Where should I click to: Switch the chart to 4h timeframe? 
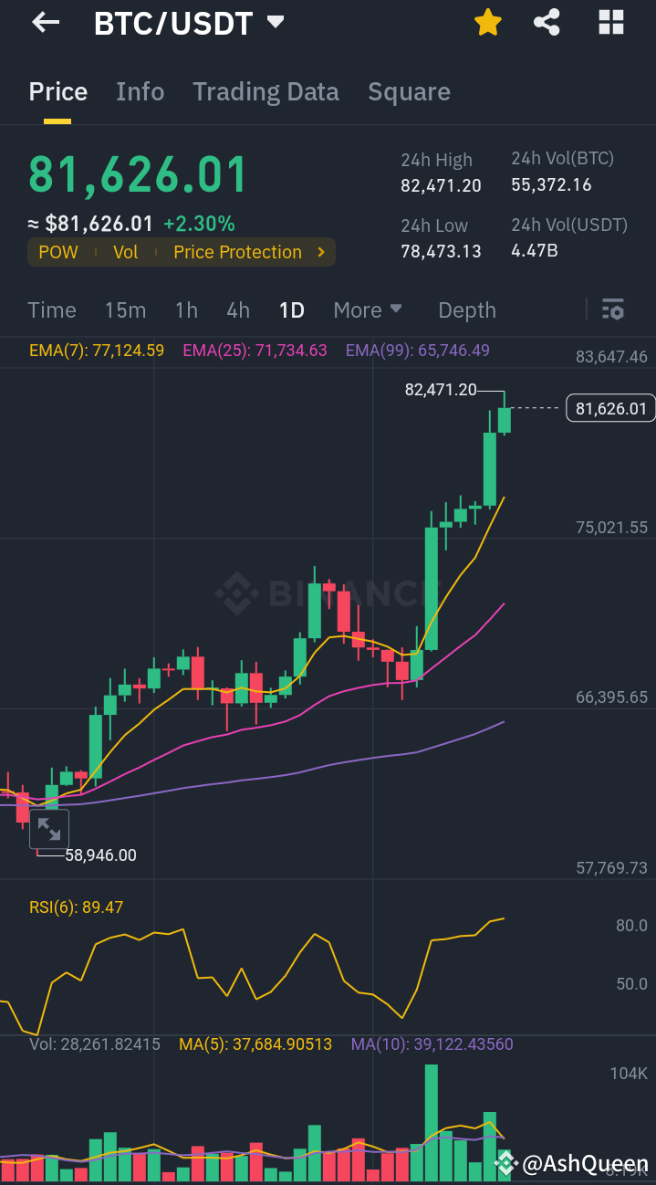pos(237,310)
